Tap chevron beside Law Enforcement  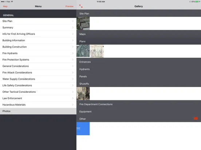tap(73, 98)
